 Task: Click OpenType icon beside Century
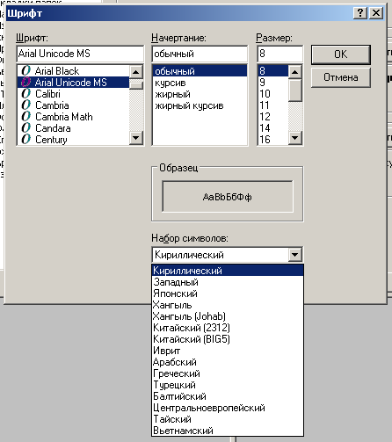(x=25, y=139)
